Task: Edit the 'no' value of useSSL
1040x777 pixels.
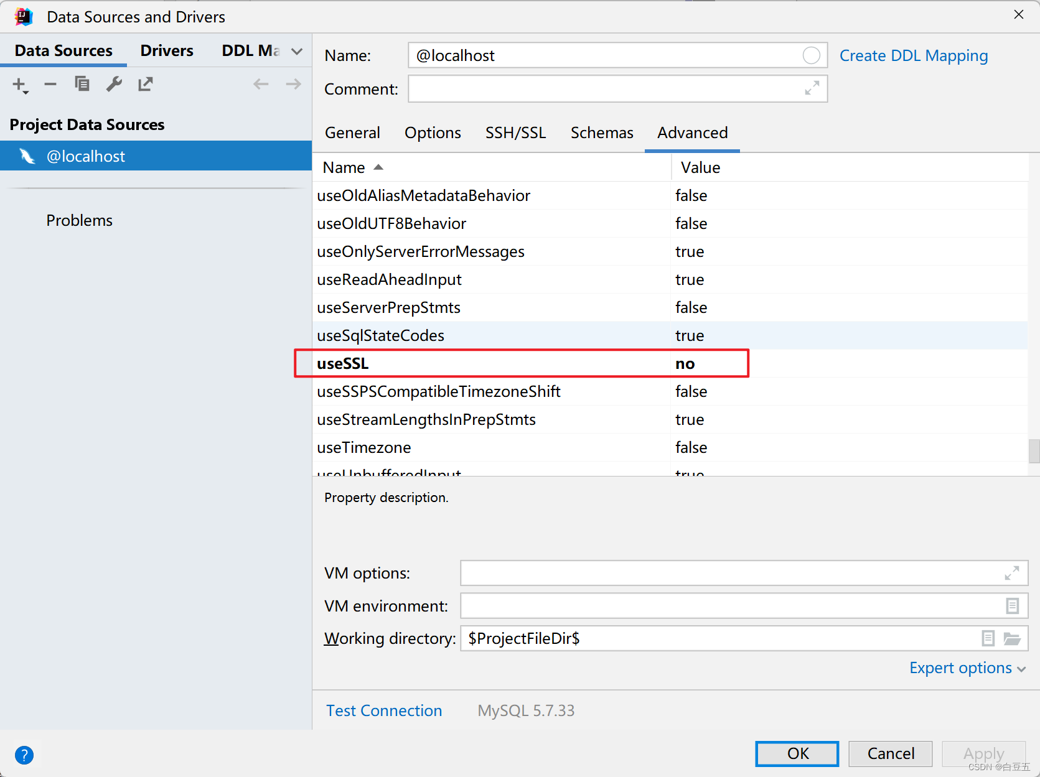Action: tap(685, 363)
